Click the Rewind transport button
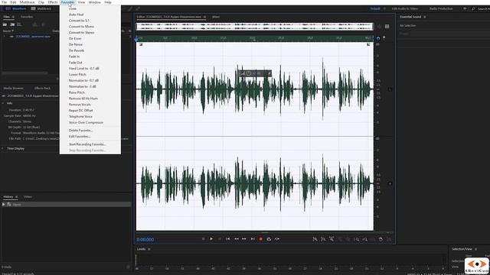Viewport: 490px width, 275px height. 237,239
